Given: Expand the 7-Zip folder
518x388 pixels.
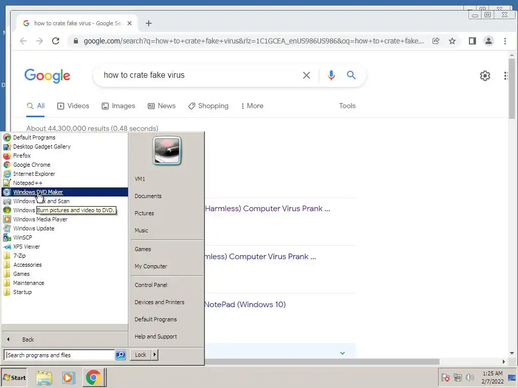Looking at the screenshot, I should tap(19, 256).
